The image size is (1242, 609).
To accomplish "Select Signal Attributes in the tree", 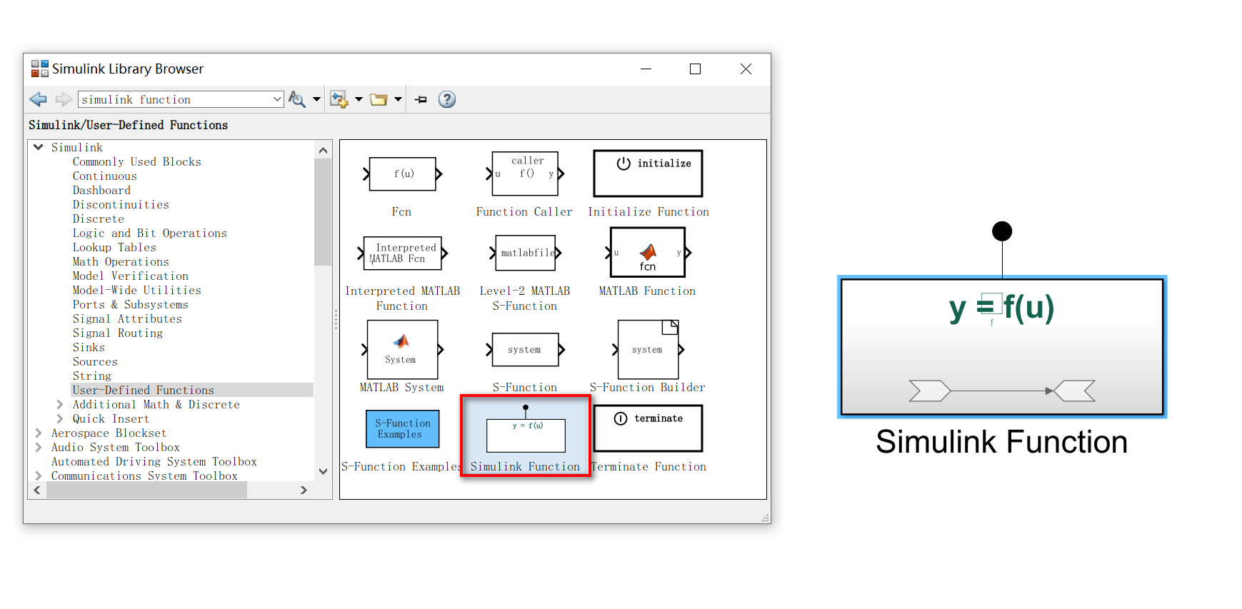I will (x=128, y=318).
